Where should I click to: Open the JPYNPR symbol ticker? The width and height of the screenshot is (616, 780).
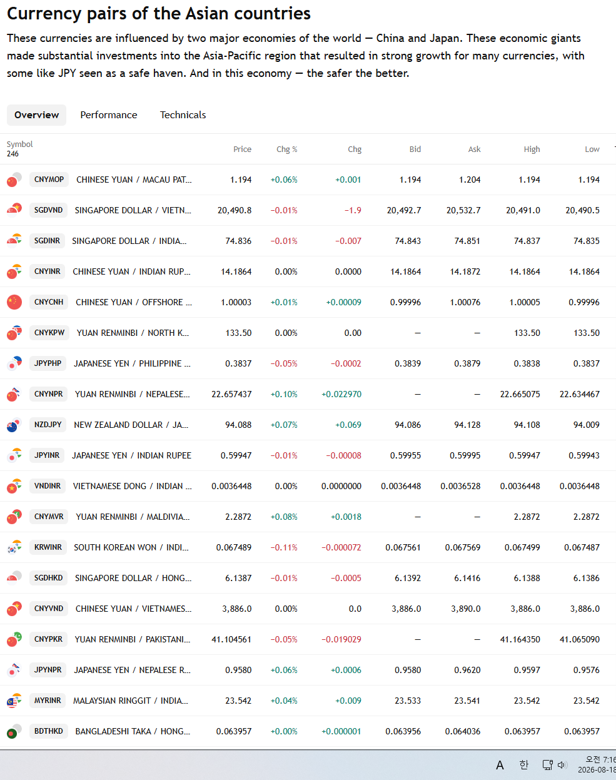[x=48, y=670]
